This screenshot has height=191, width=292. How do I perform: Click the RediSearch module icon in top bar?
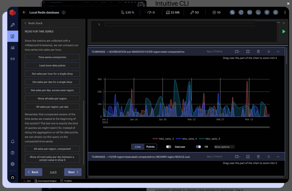click(x=232, y=12)
